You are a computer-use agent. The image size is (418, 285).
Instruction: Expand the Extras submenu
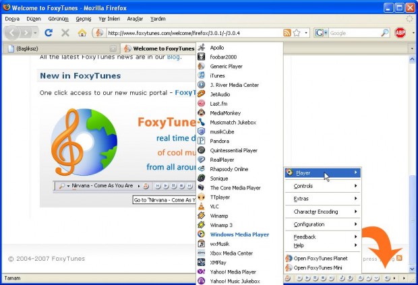click(x=322, y=199)
